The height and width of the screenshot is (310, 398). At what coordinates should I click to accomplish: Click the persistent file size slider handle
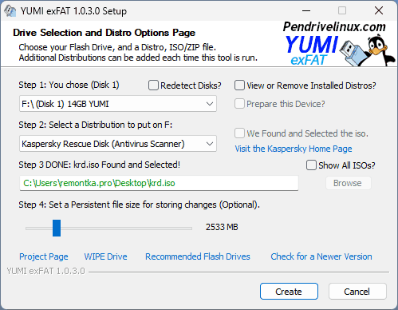pos(57,228)
